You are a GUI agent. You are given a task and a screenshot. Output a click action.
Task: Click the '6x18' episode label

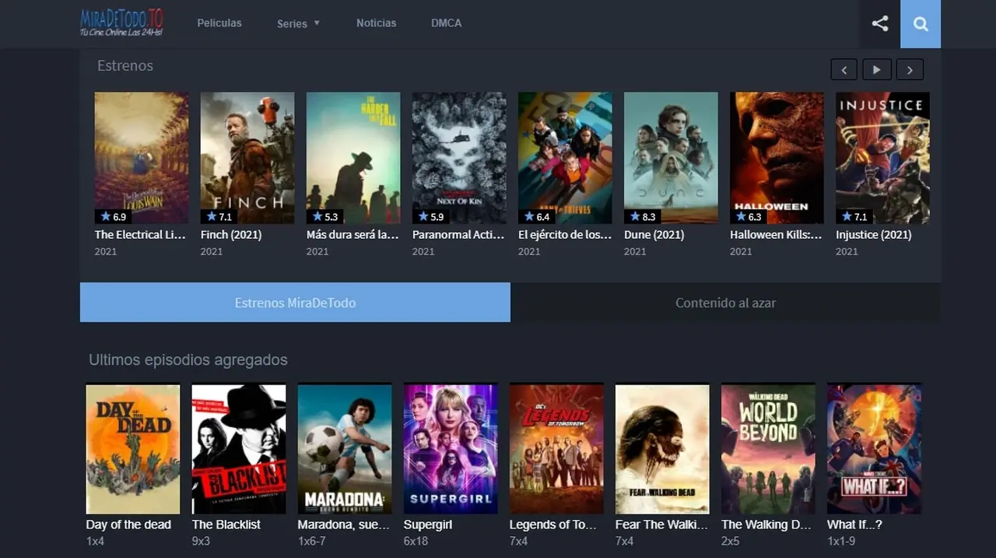pos(416,541)
